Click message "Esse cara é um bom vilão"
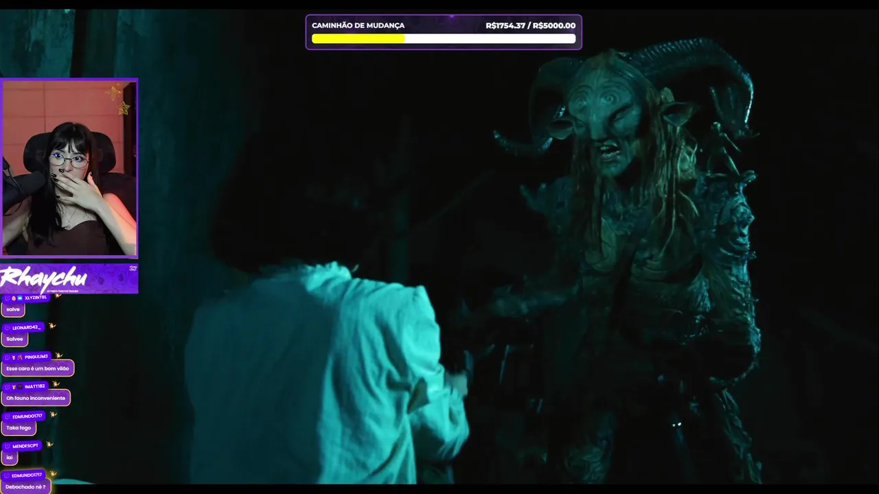 38,368
